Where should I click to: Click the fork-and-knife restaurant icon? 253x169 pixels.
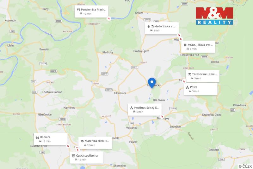tap(78, 10)
